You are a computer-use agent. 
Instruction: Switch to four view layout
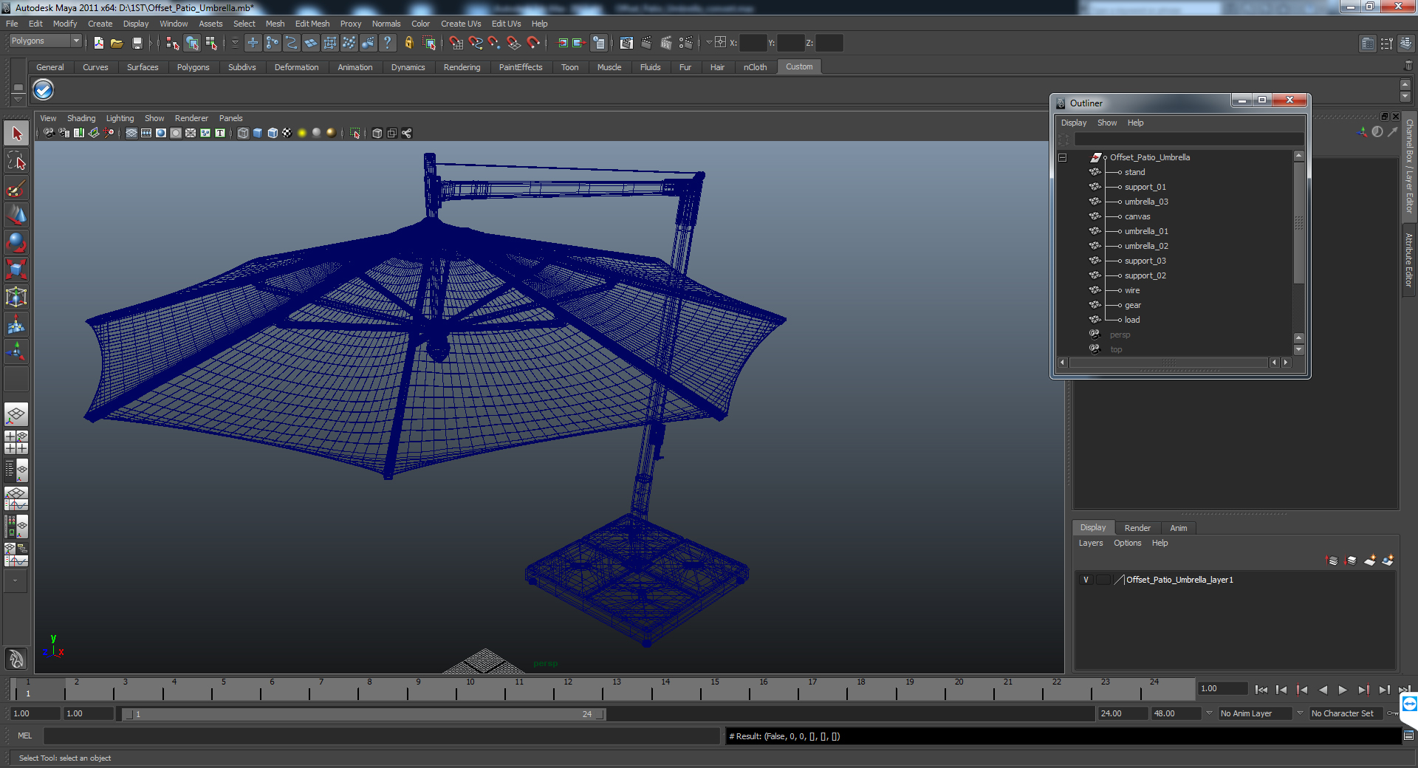tap(16, 442)
